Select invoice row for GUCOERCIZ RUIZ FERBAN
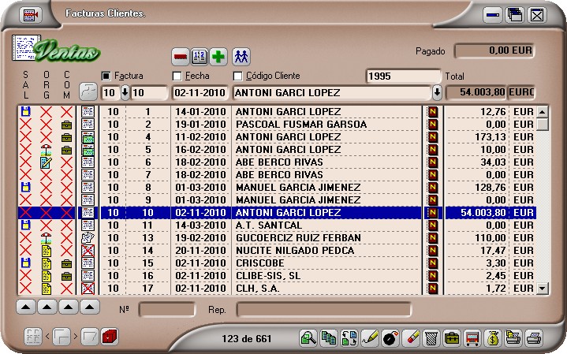 298,237
